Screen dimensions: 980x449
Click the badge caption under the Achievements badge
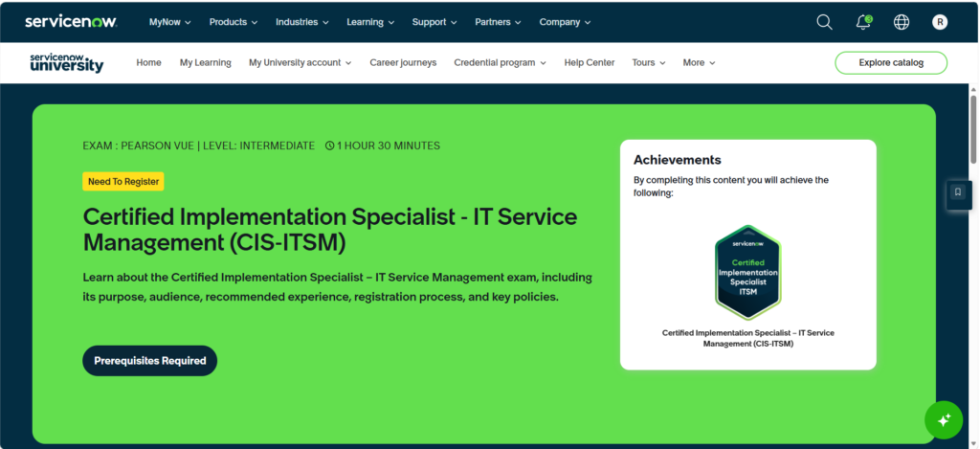(x=748, y=338)
